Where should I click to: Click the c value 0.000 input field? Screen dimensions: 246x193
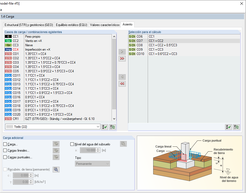tap(21, 175)
